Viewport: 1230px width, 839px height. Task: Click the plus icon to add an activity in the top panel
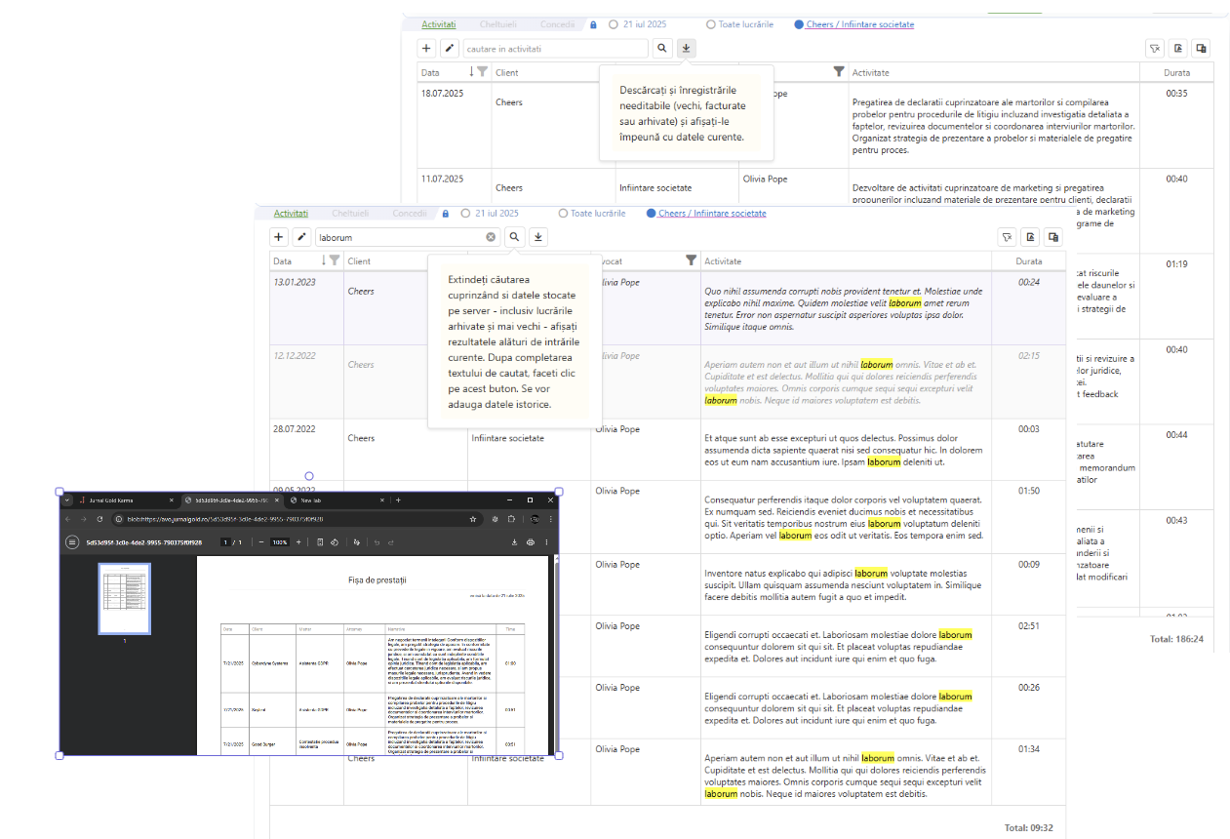[426, 48]
